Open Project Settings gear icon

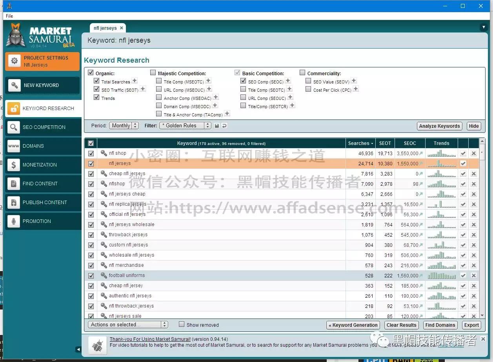15,61
